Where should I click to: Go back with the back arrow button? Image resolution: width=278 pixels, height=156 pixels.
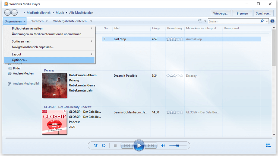click(x=8, y=12)
